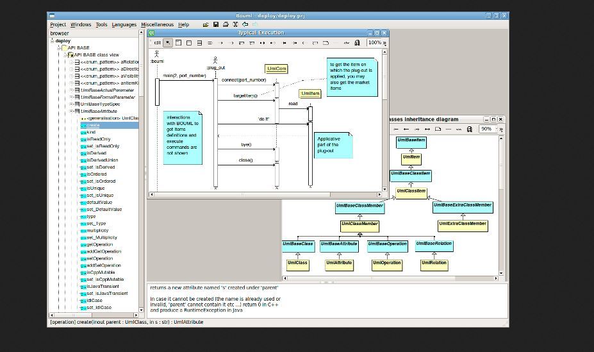Click the padlock icon in Typical Execution toolbar

click(356, 43)
